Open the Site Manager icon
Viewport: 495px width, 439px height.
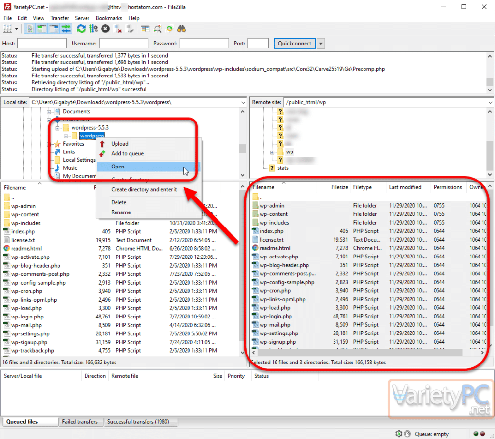click(x=7, y=29)
